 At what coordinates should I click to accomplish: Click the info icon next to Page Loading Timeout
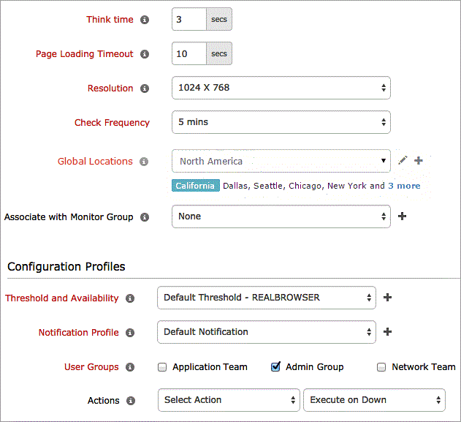tap(145, 54)
